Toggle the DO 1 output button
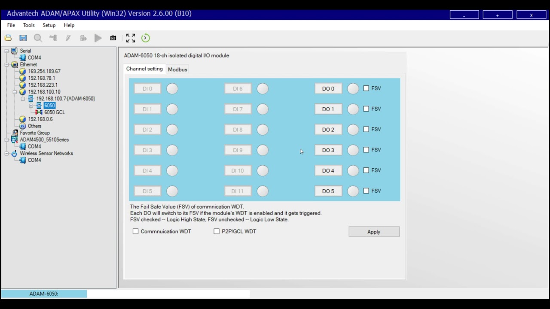The width and height of the screenshot is (550, 309). [328, 109]
